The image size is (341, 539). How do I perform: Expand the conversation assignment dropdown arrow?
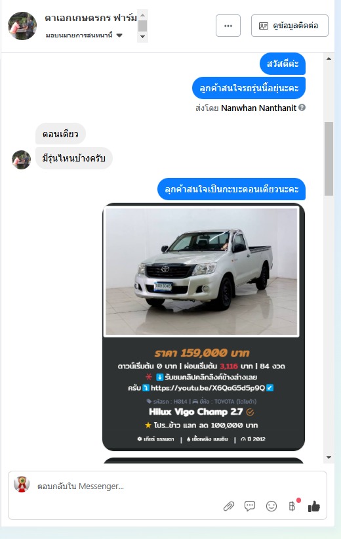[x=119, y=35]
